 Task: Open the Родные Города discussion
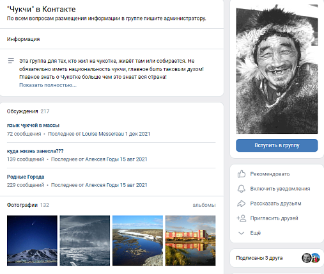pyautogui.click(x=26, y=177)
